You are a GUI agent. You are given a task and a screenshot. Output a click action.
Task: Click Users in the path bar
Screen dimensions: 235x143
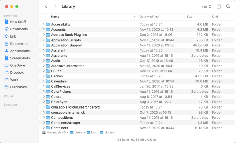pyautogui.click(x=76, y=132)
